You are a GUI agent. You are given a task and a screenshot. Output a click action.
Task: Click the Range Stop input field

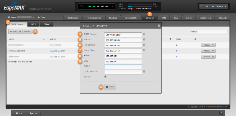coord(123,51)
